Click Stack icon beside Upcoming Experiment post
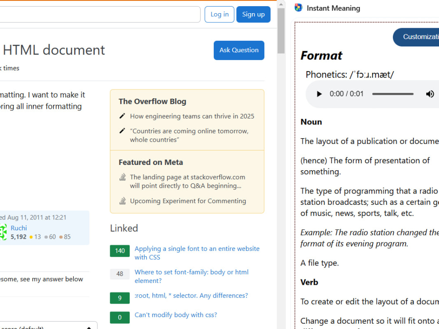Viewport: 439px width, 329px height. click(x=122, y=201)
